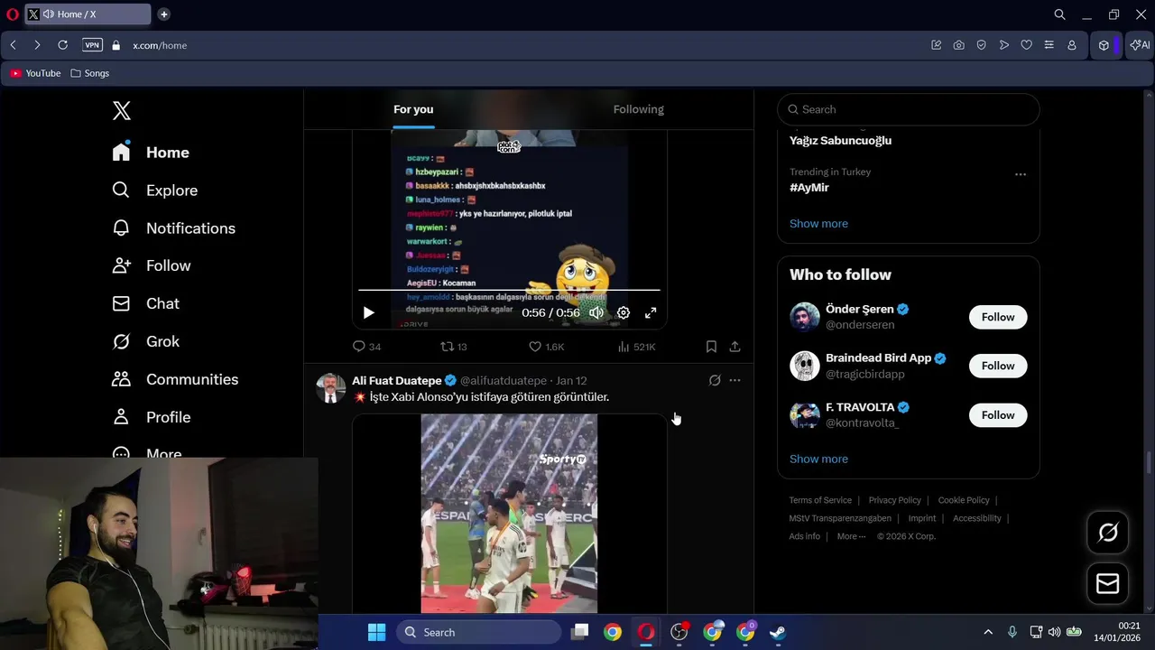Click the X search input field
The width and height of the screenshot is (1155, 650).
click(909, 109)
